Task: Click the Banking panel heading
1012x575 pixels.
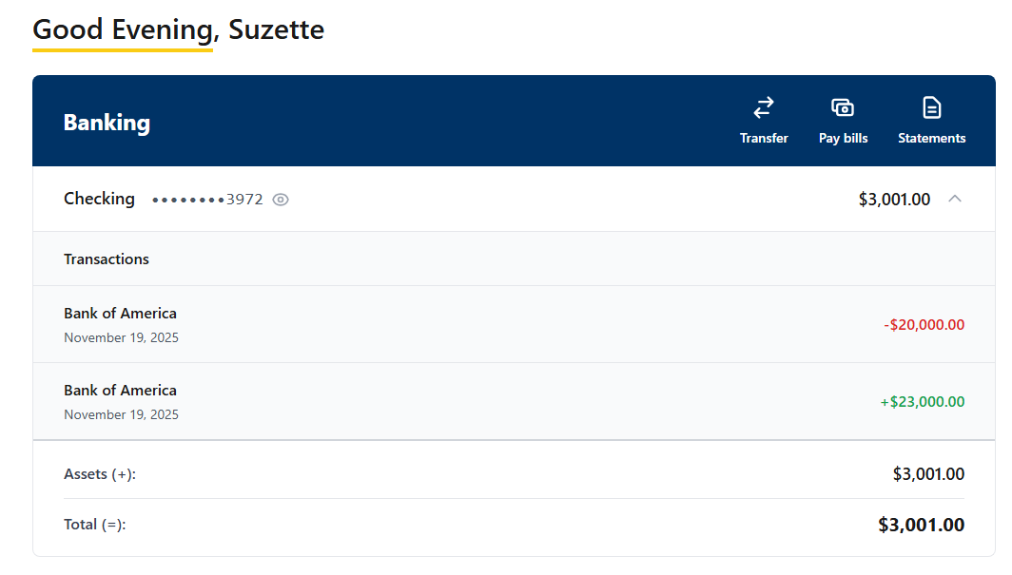Action: [107, 123]
